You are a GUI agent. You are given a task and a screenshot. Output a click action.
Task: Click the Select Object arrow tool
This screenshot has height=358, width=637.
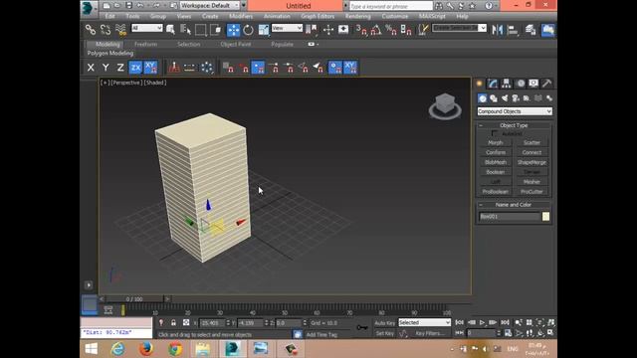point(170,30)
